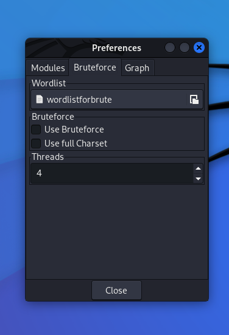Image resolution: width=229 pixels, height=335 pixels.
Task: Select the Bruteforce tab
Action: pos(95,67)
